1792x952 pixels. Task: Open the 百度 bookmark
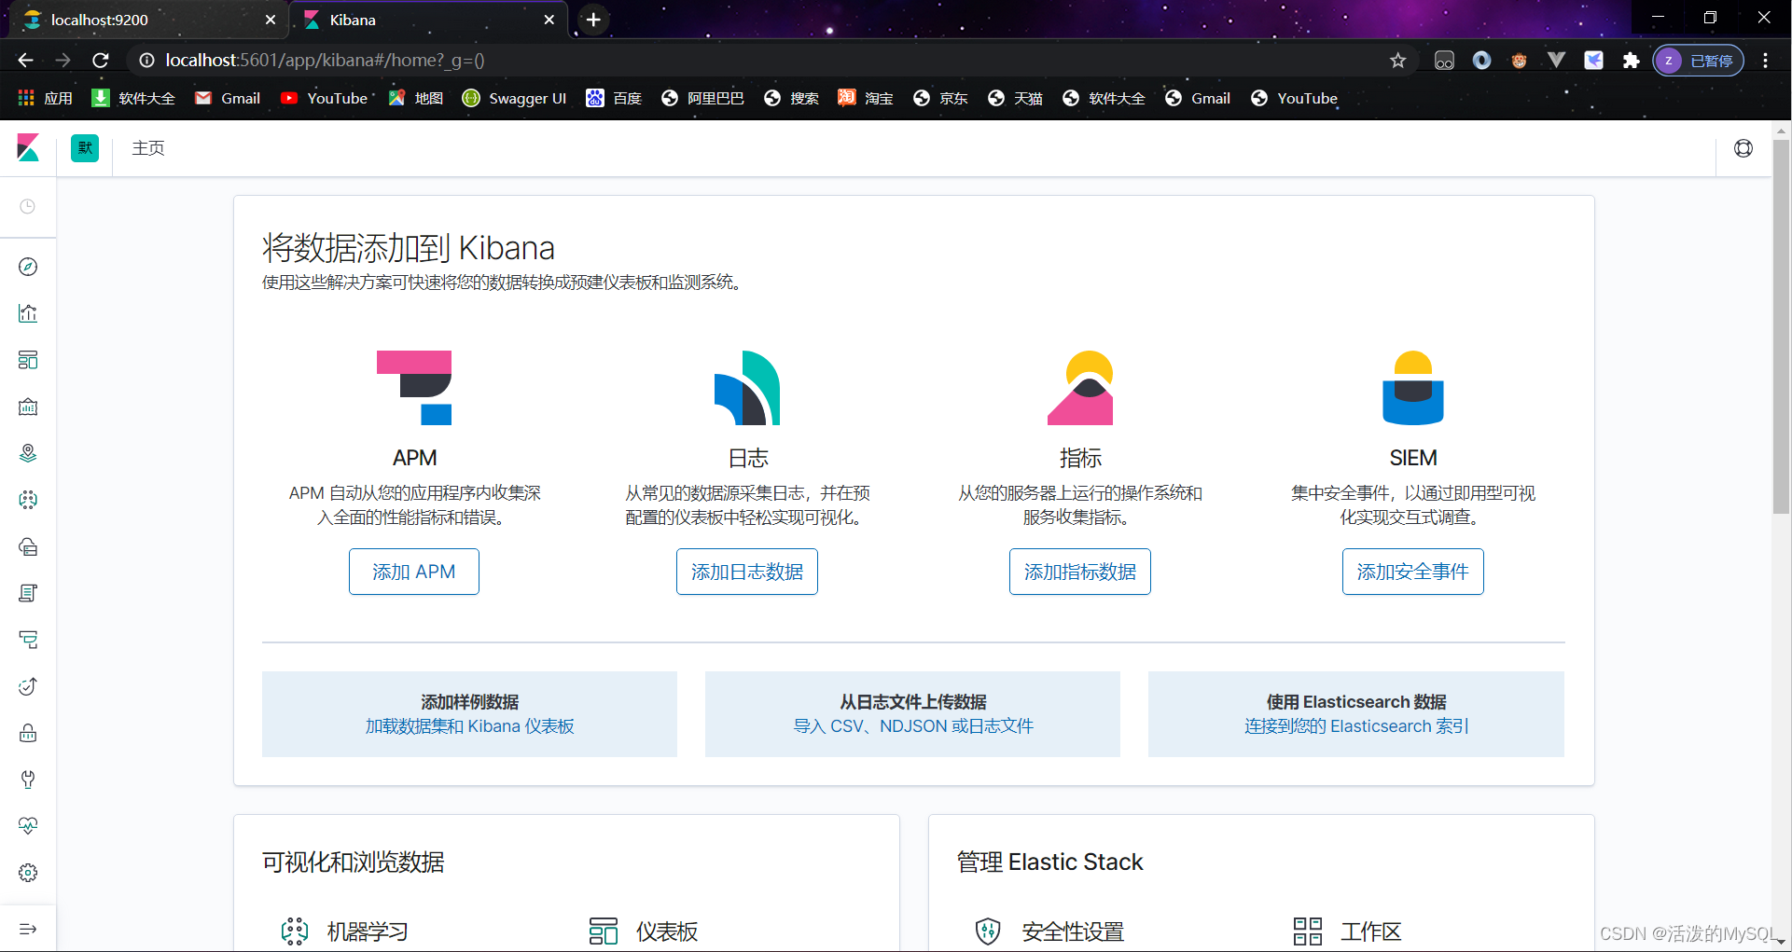pos(614,98)
